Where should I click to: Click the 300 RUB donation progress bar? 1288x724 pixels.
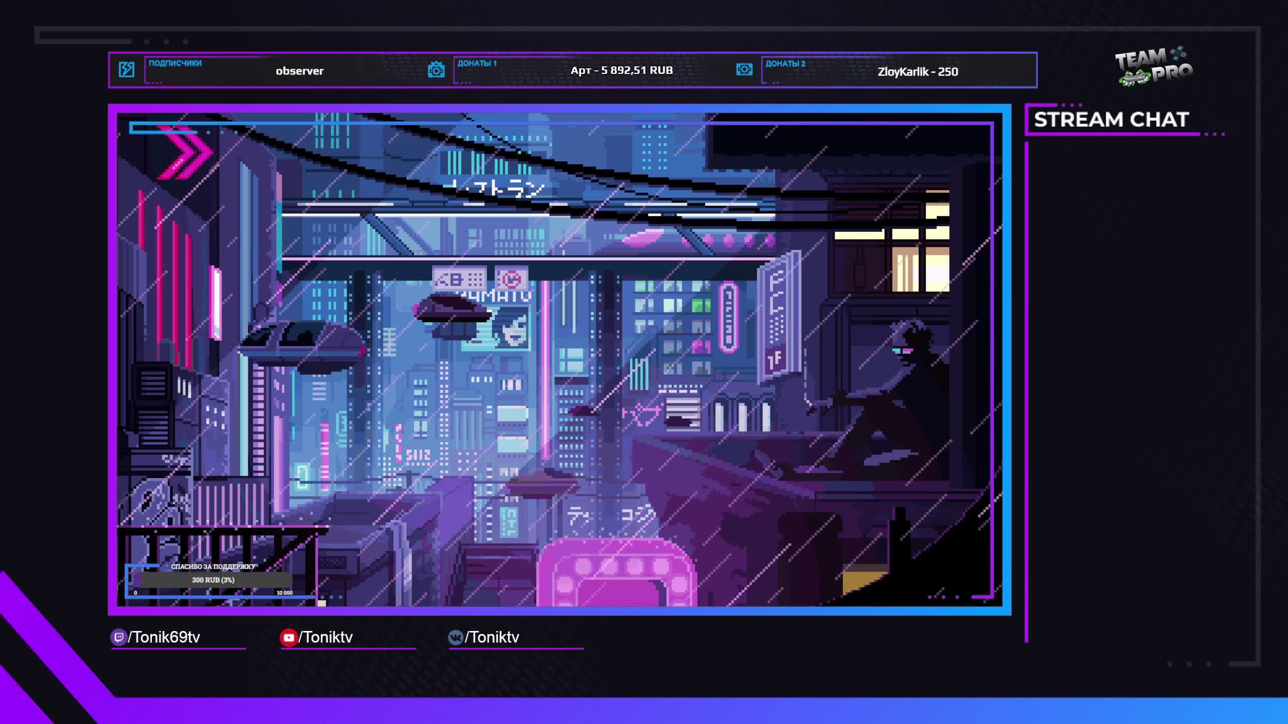(x=213, y=580)
